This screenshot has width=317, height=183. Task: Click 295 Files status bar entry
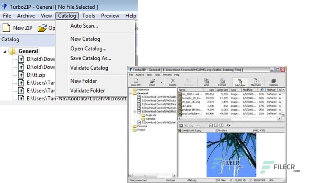coord(221,180)
